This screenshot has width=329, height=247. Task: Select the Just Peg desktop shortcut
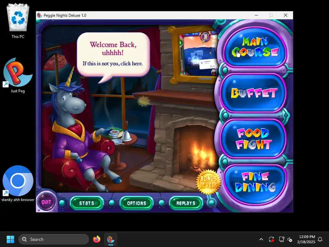point(18,76)
